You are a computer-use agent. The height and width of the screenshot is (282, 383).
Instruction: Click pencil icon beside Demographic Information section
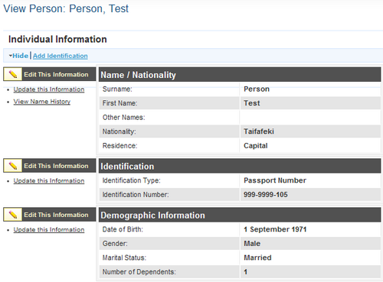click(13, 215)
